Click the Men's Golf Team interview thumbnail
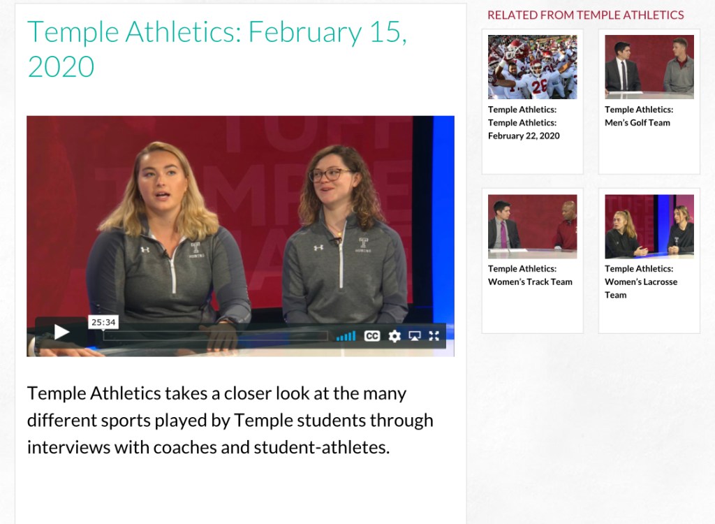Viewport: 715px width, 524px height. click(x=649, y=66)
